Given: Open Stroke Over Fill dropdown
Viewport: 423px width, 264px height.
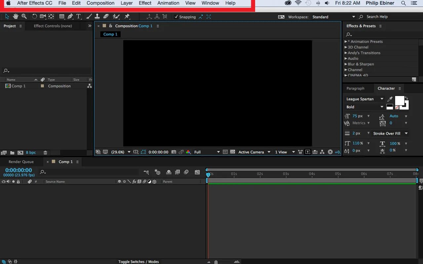Looking at the screenshot, I should 390,133.
